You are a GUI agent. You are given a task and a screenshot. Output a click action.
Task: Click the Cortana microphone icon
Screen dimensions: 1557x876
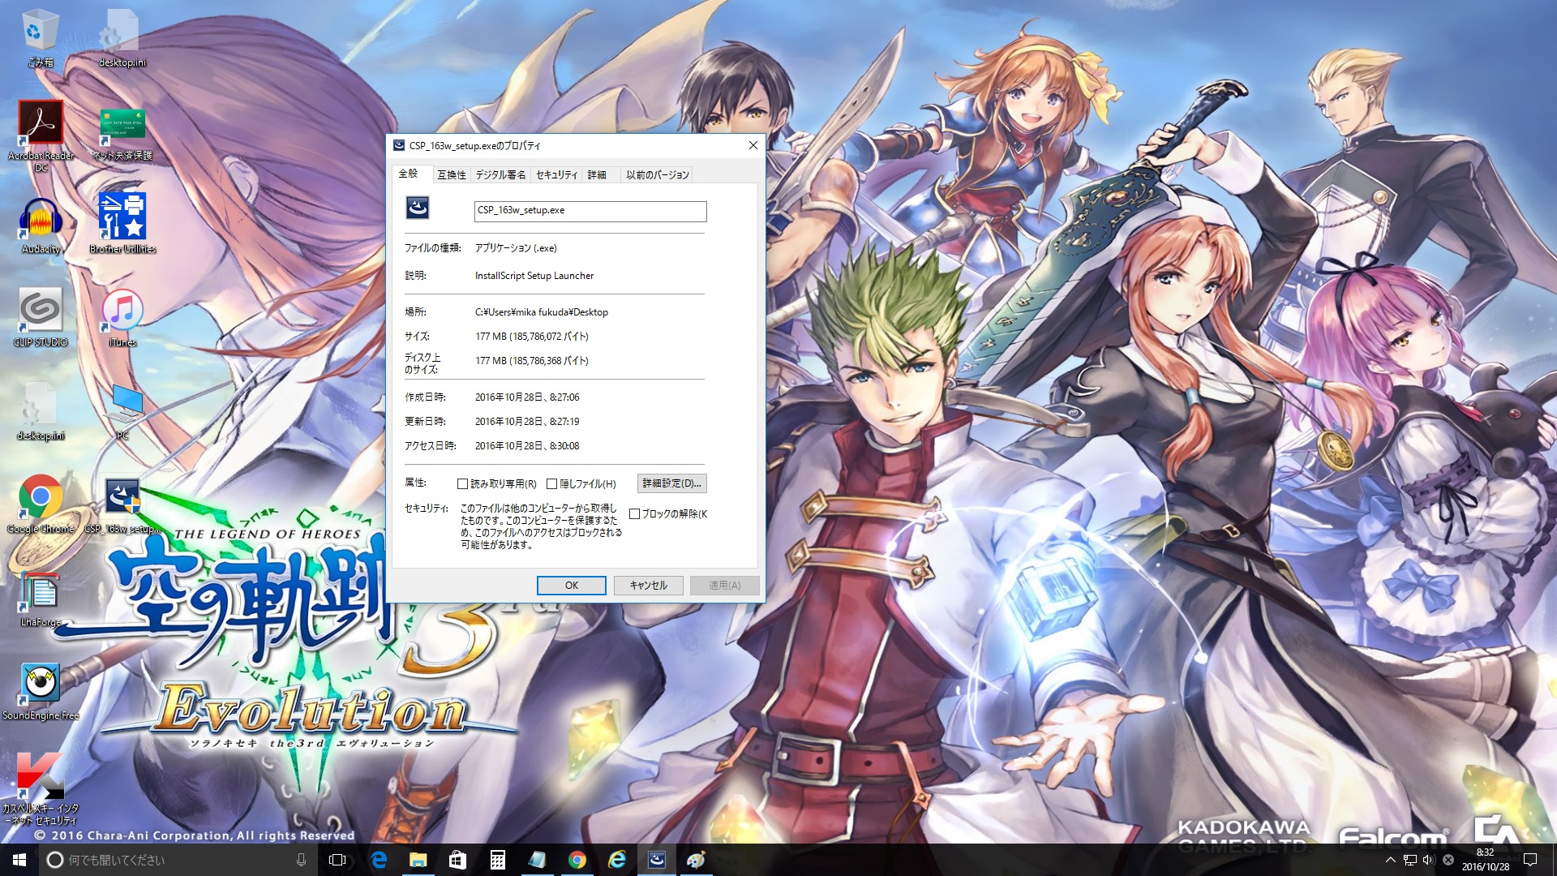coord(301,860)
